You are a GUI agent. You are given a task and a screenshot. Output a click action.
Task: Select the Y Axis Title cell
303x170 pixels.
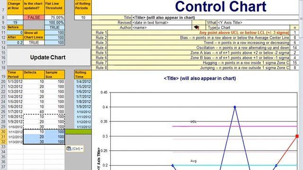[258, 22]
